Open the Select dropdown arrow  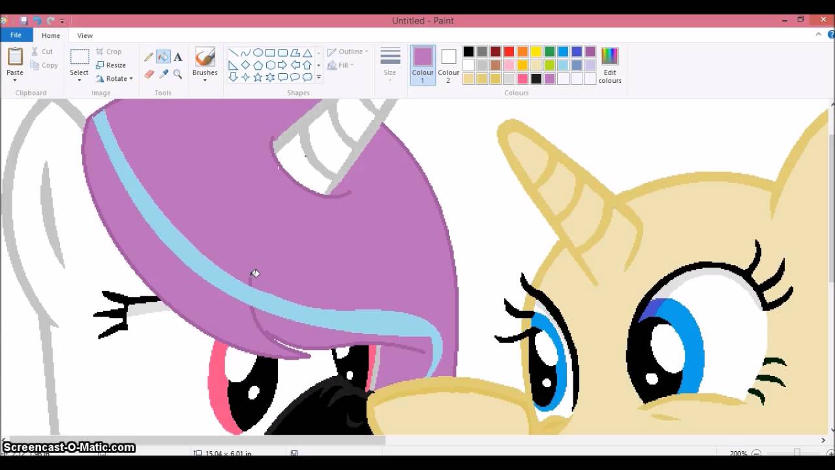pyautogui.click(x=80, y=80)
